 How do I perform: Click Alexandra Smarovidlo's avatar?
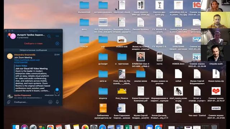point(10,56)
